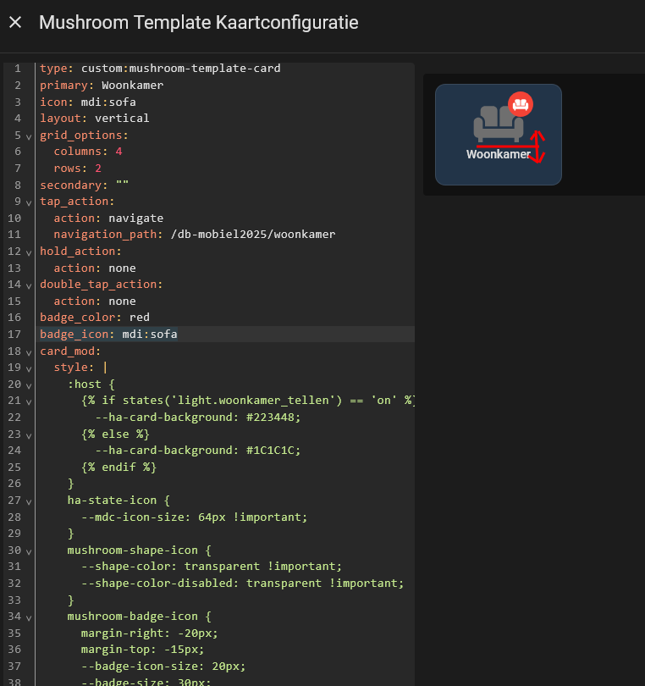Click the dialog title 'Mushroom Template Kaartconfiguratie'
Image resolution: width=645 pixels, height=686 pixels.
[199, 22]
